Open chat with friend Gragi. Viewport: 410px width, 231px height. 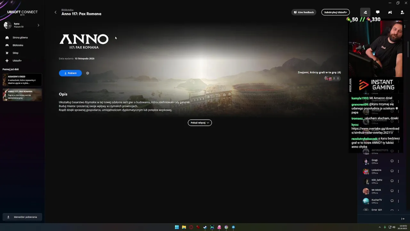[x=392, y=161]
